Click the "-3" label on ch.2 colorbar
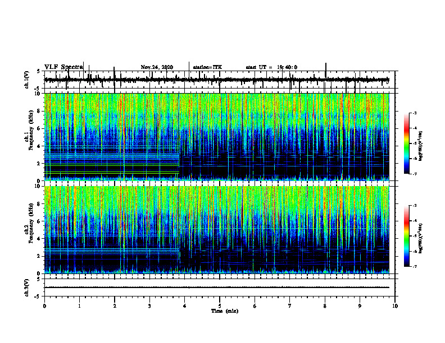The height and width of the screenshot is (343, 445). (415, 206)
